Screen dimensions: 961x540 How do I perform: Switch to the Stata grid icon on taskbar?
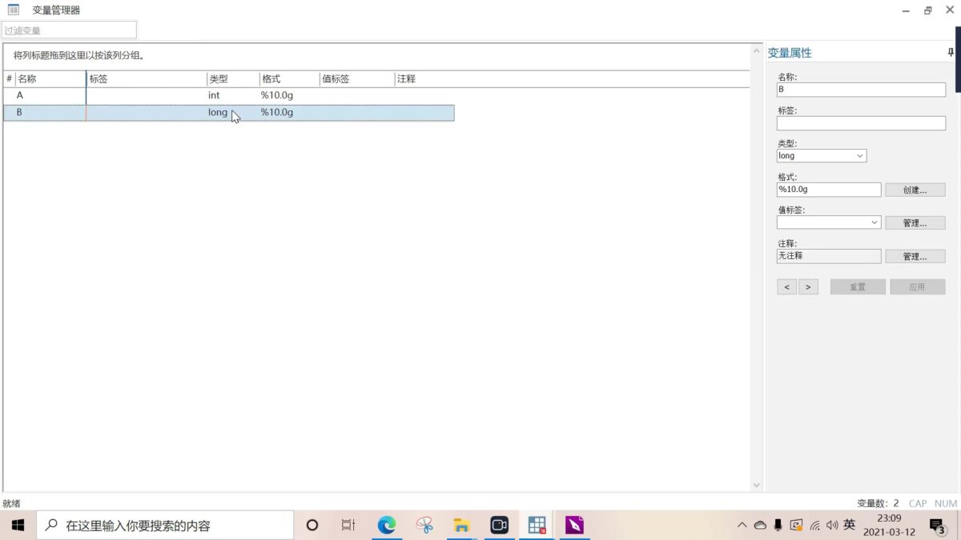[537, 525]
